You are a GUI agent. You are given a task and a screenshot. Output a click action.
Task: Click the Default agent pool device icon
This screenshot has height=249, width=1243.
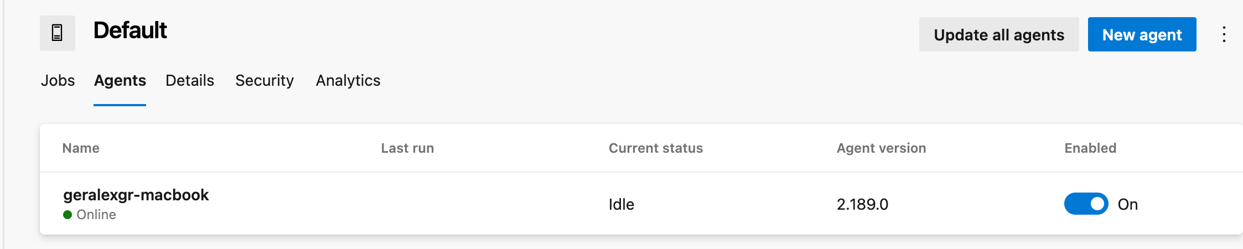click(x=57, y=33)
